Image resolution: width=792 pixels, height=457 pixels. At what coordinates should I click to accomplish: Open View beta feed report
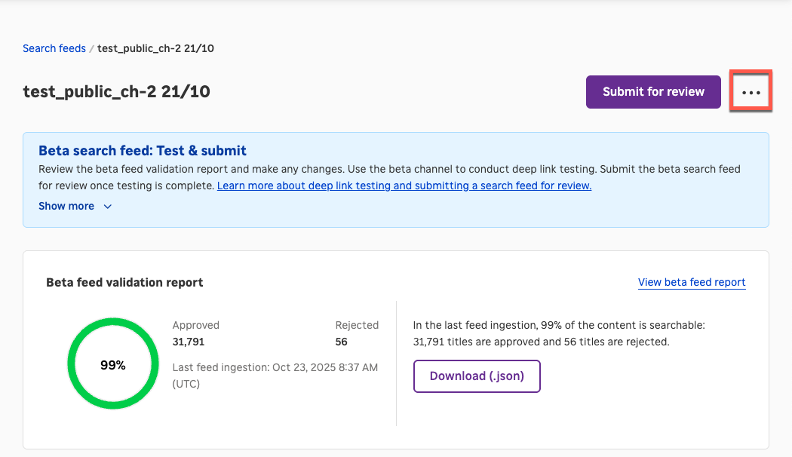point(692,282)
